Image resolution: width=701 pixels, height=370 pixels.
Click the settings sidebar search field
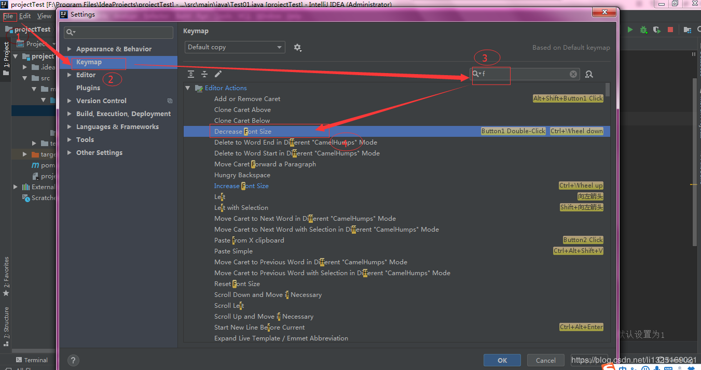click(x=118, y=33)
